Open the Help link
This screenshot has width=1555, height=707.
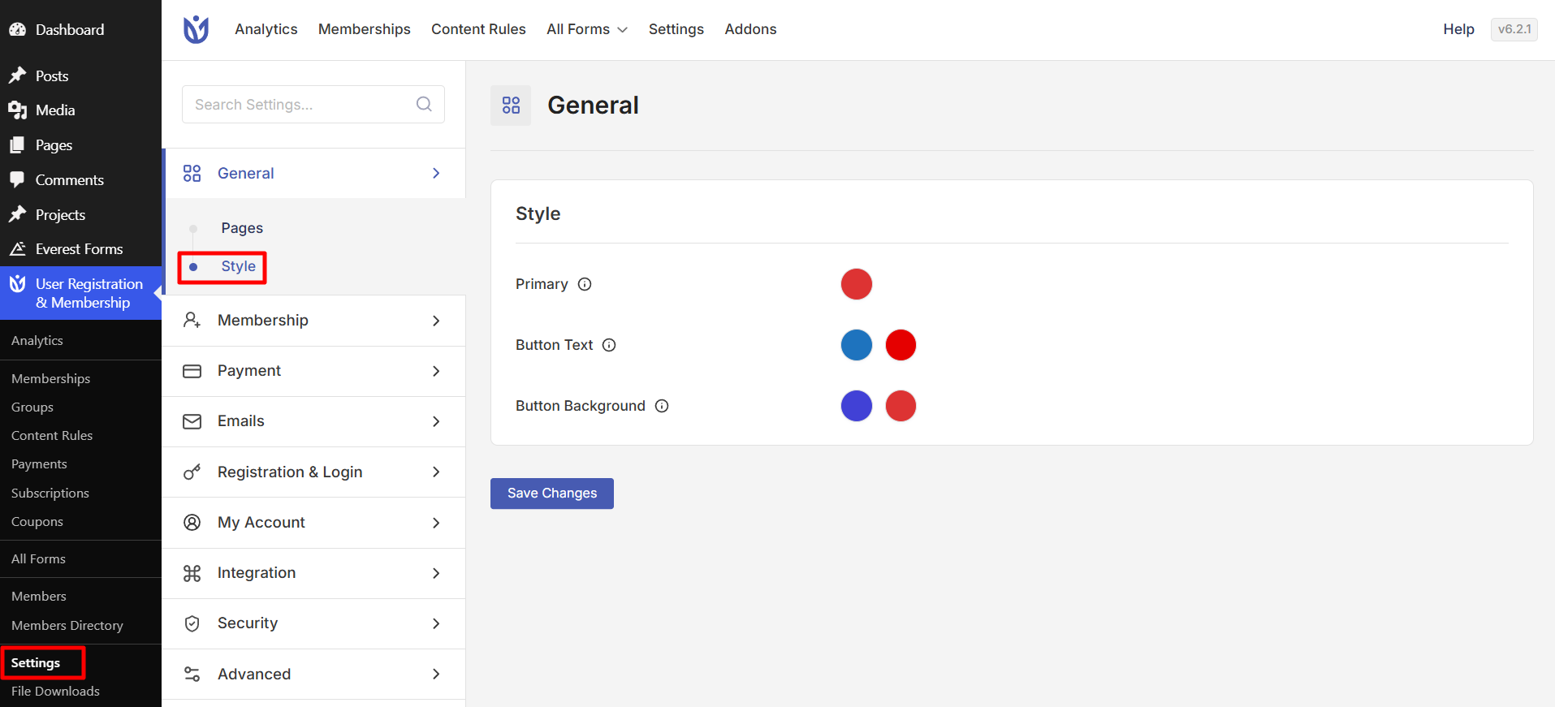[1458, 29]
